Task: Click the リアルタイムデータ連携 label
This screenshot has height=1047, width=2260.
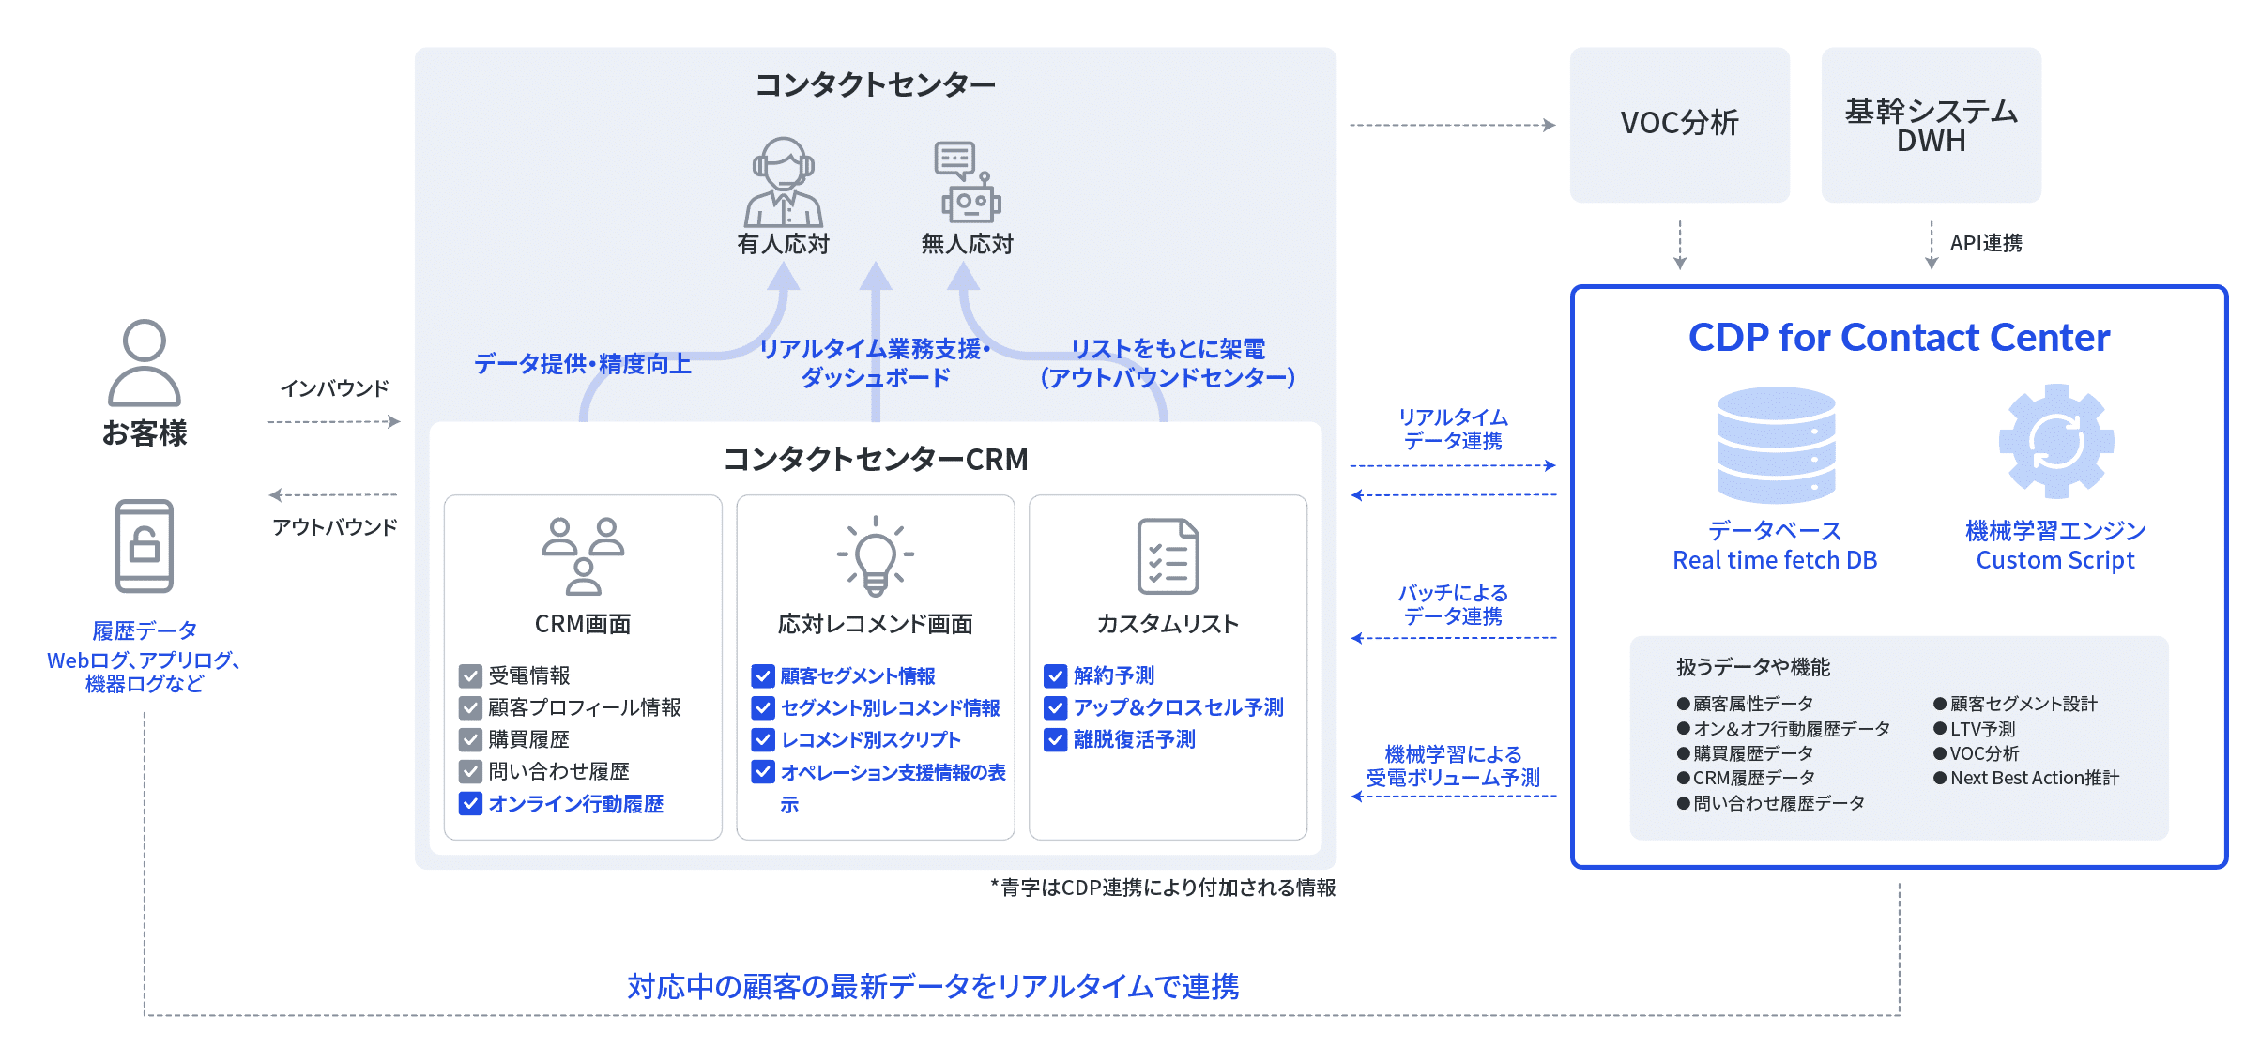Action: pyautogui.click(x=1453, y=429)
